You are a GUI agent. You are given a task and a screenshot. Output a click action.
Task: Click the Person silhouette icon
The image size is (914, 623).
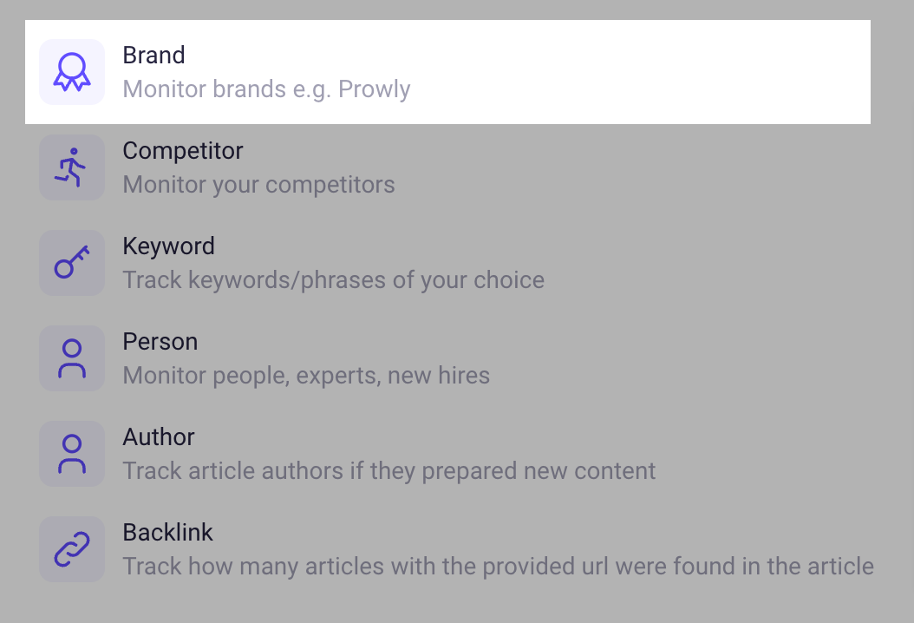tap(72, 358)
